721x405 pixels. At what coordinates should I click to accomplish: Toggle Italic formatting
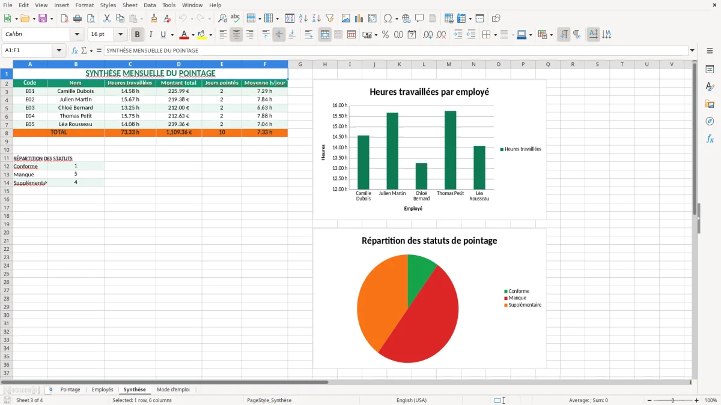(x=151, y=35)
